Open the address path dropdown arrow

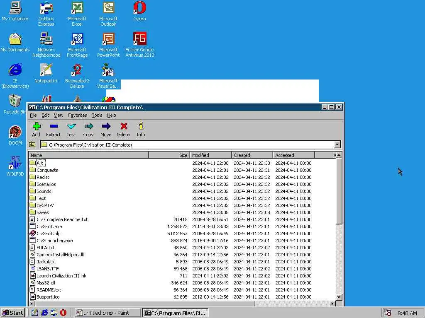pyautogui.click(x=337, y=145)
